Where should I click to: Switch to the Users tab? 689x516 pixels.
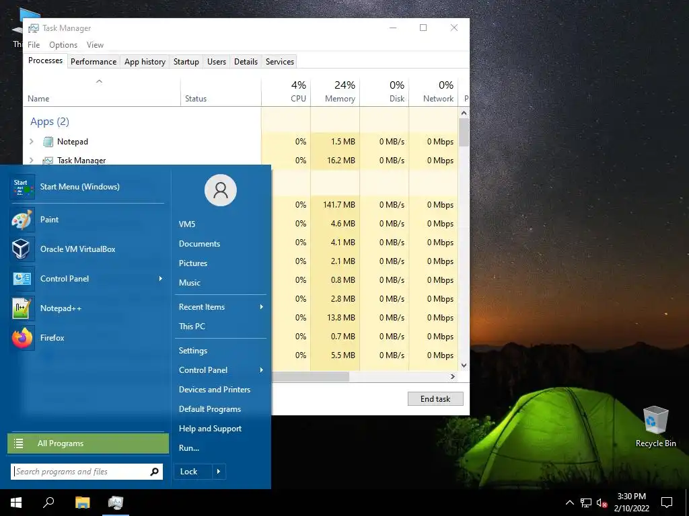click(217, 62)
